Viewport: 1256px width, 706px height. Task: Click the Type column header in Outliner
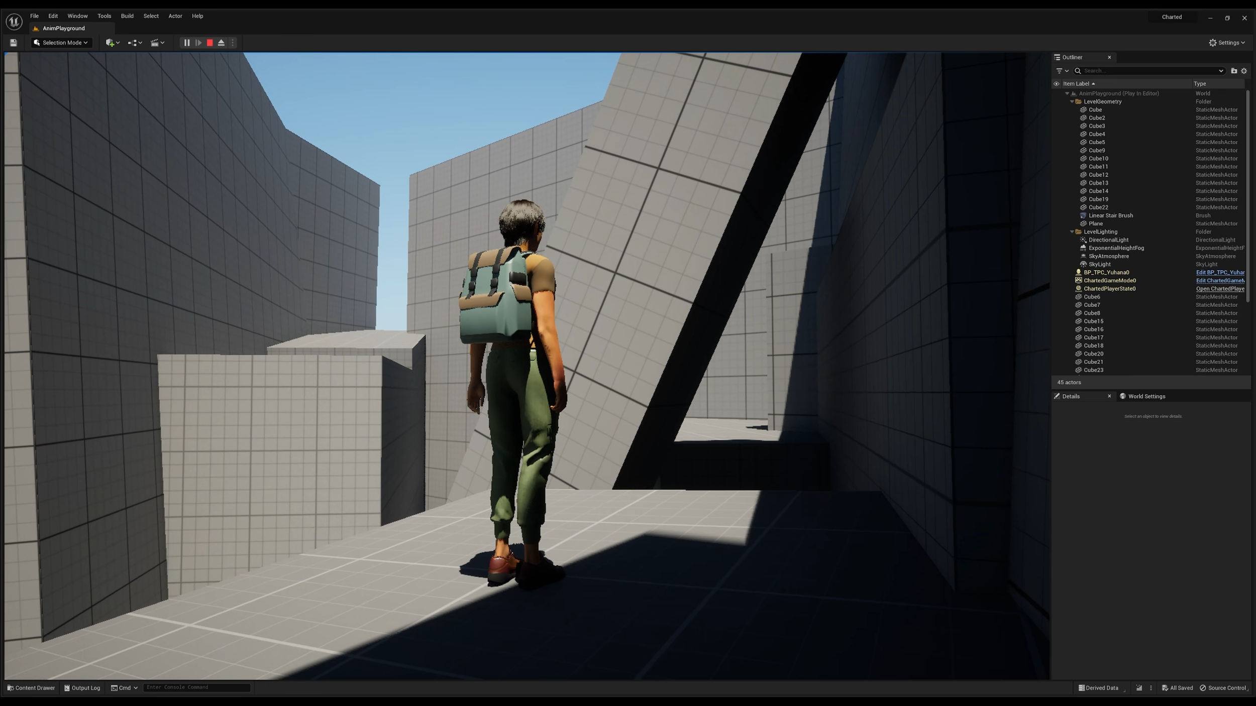(1200, 84)
